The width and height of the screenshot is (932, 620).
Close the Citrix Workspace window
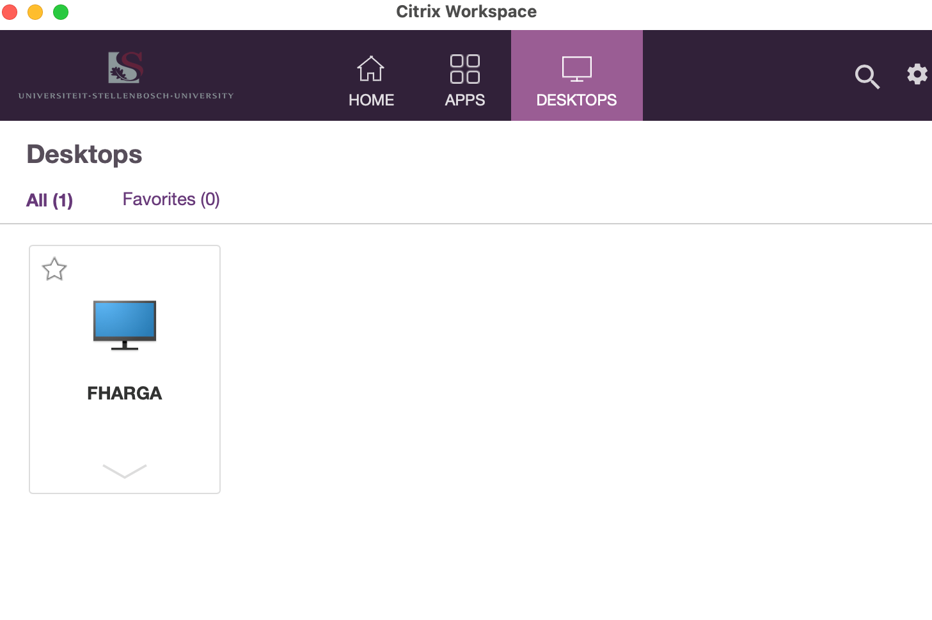(10, 12)
